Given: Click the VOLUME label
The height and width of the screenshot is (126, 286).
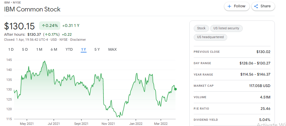Looking at the screenshot, I should coord(200,97).
